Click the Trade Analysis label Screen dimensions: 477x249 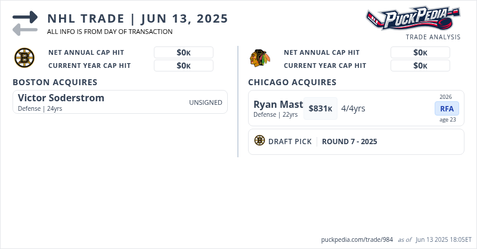(433, 37)
